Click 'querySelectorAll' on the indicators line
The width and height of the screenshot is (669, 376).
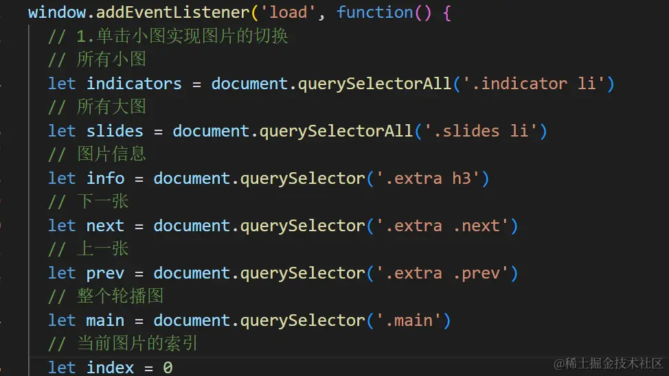(x=374, y=84)
